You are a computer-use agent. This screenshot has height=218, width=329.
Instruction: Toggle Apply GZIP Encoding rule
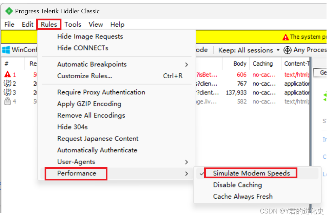pyautogui.click(x=117, y=104)
